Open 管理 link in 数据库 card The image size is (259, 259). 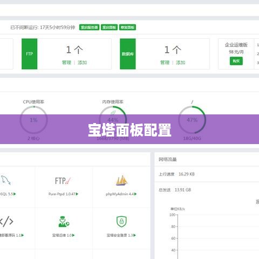click(165, 63)
